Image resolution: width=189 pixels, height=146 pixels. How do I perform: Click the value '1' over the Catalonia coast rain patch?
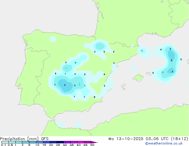(142, 51)
